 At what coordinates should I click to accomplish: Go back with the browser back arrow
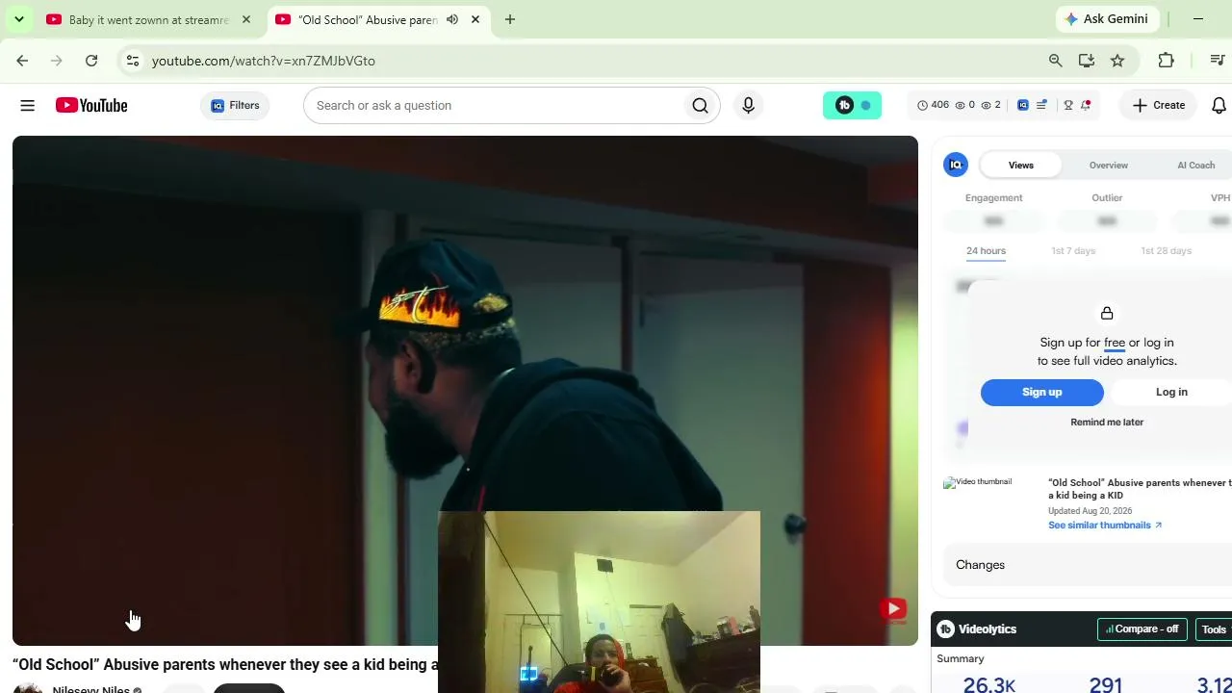22,61
